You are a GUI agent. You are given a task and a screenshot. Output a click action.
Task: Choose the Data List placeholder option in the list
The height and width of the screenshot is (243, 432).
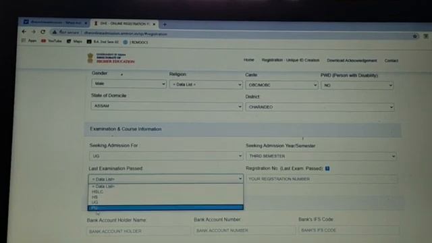(165, 186)
